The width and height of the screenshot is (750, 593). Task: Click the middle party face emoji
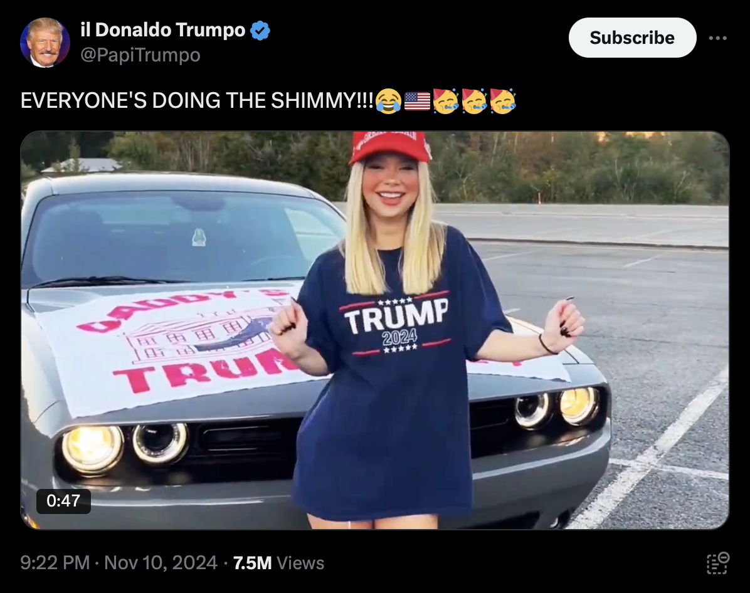click(474, 101)
